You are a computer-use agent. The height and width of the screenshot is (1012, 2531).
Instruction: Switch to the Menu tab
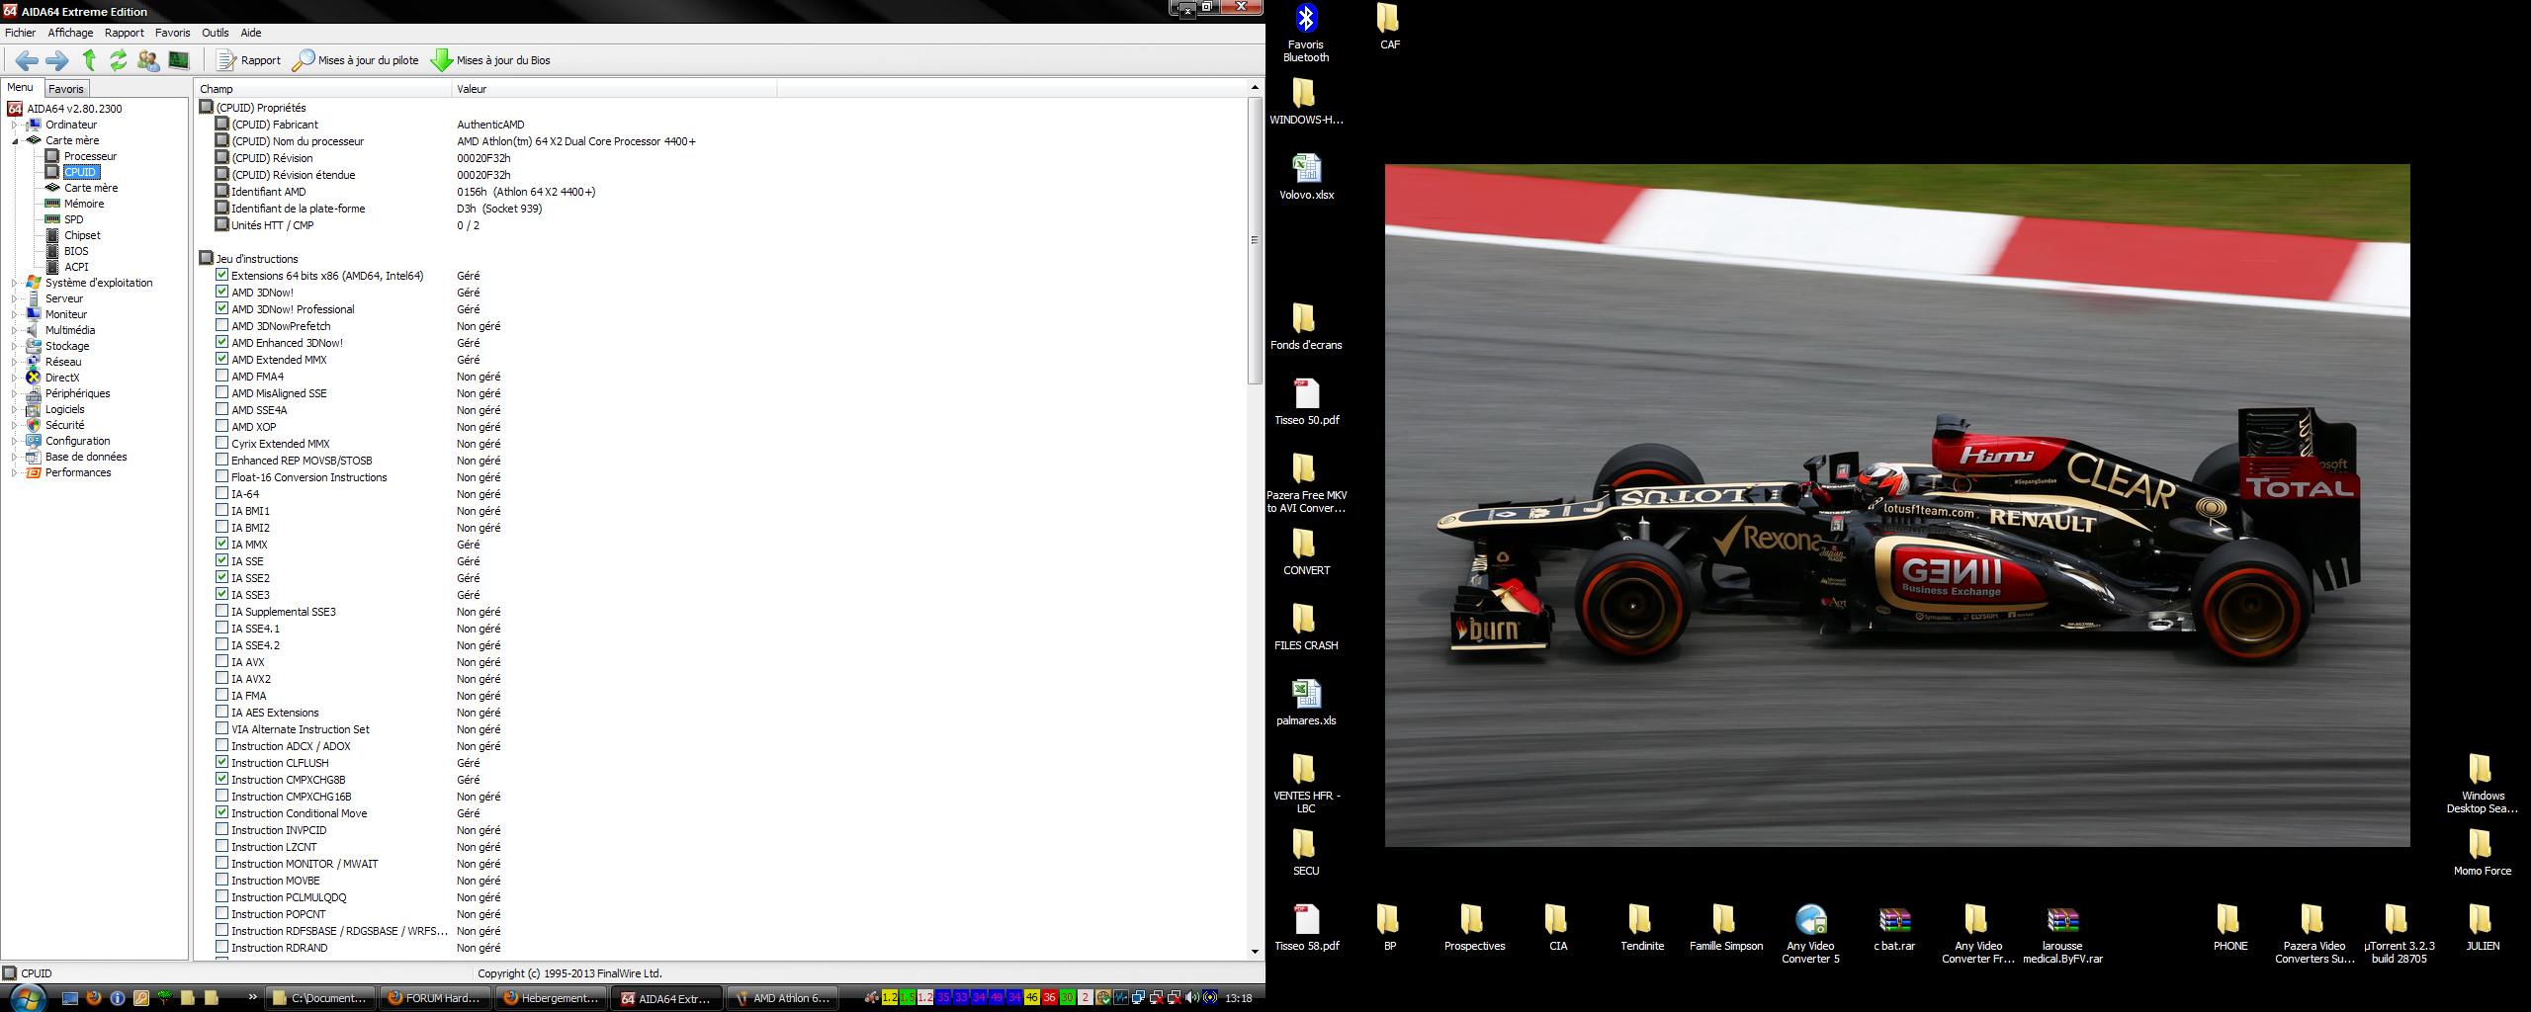[x=20, y=88]
